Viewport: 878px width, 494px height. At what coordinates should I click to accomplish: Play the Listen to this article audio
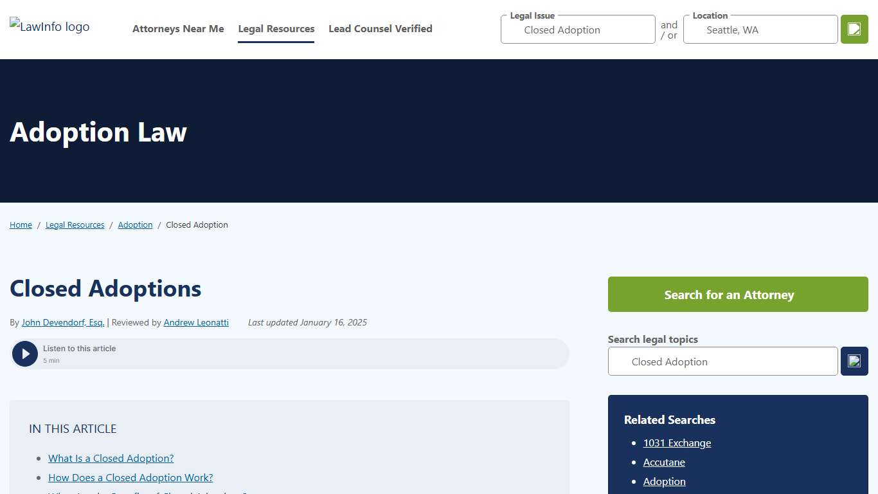point(25,354)
